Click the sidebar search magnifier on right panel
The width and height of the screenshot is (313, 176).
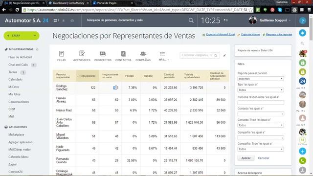[302, 44]
